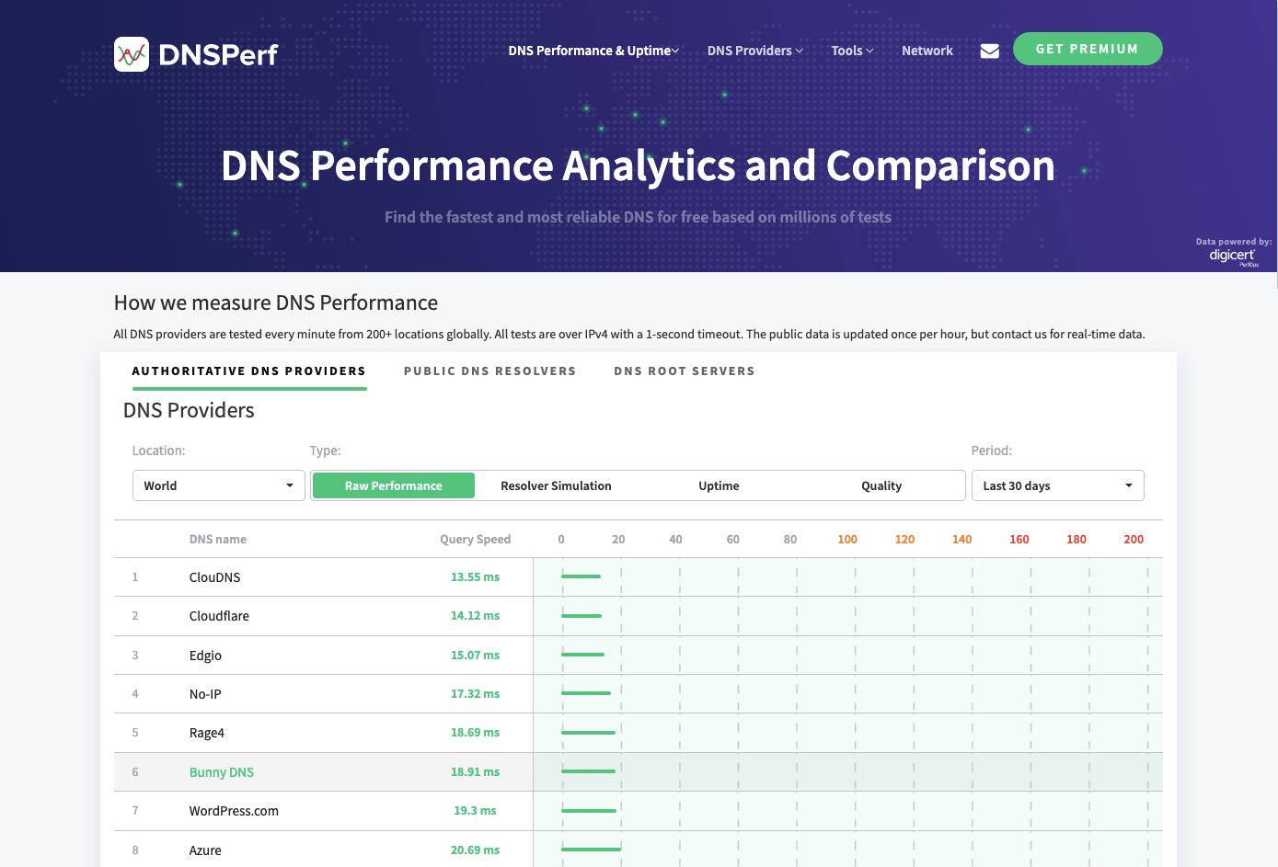The image size is (1278, 867).
Task: Switch to DNS Root Servers tab
Action: coord(685,371)
